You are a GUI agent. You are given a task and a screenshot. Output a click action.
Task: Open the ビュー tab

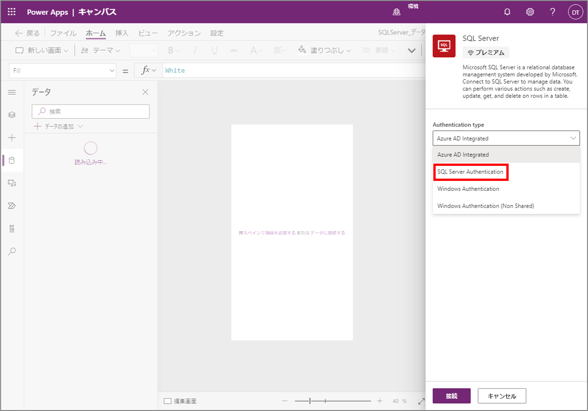point(148,33)
